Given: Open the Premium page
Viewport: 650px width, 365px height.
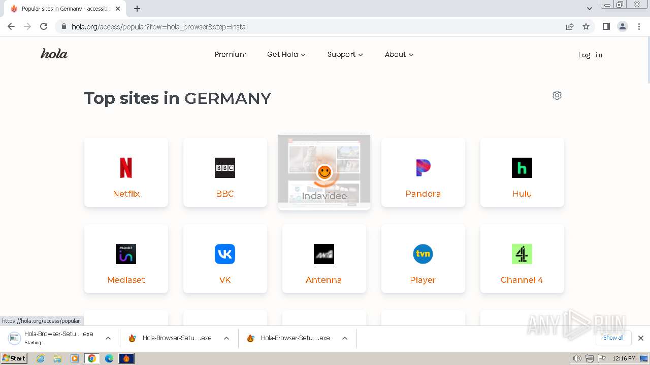Looking at the screenshot, I should tap(231, 54).
